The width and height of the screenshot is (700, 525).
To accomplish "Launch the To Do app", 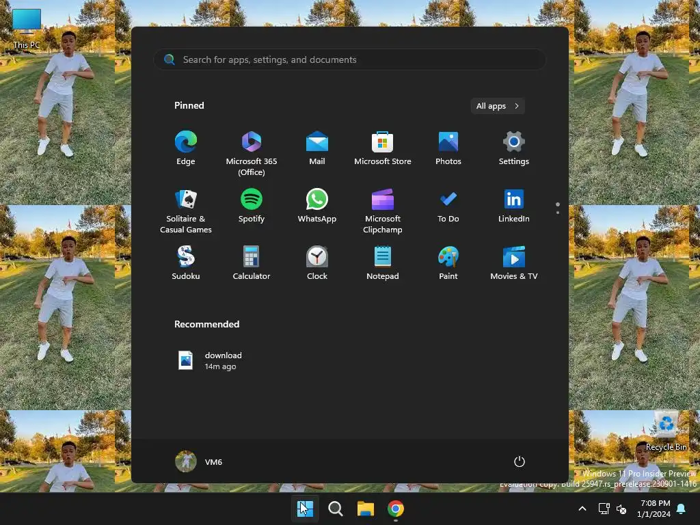I will pyautogui.click(x=448, y=206).
